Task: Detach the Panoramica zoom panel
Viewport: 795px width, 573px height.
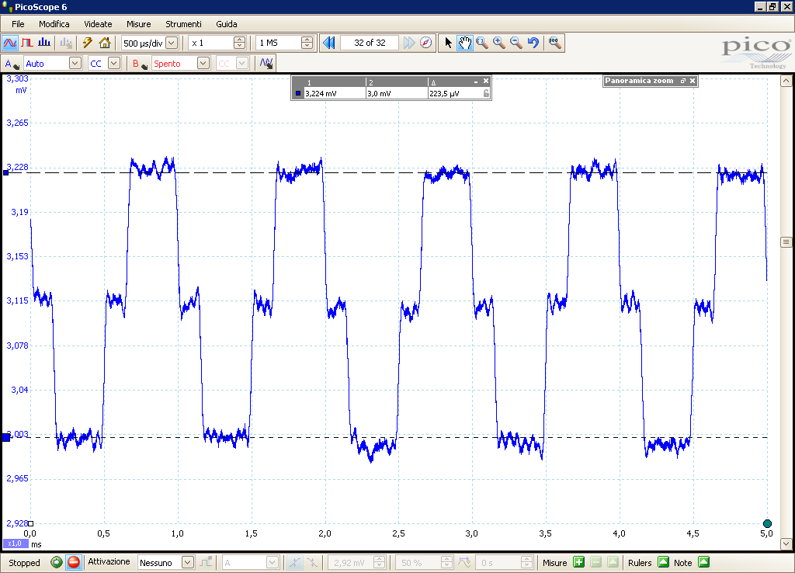Action: [x=683, y=81]
